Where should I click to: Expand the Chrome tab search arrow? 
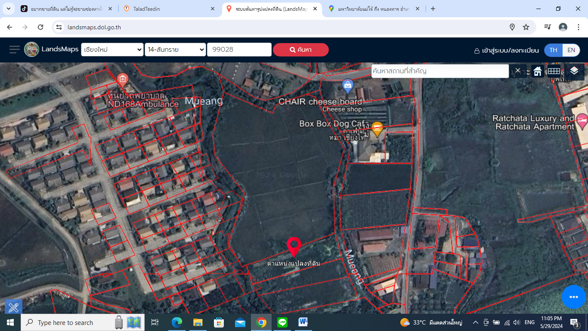click(9, 9)
